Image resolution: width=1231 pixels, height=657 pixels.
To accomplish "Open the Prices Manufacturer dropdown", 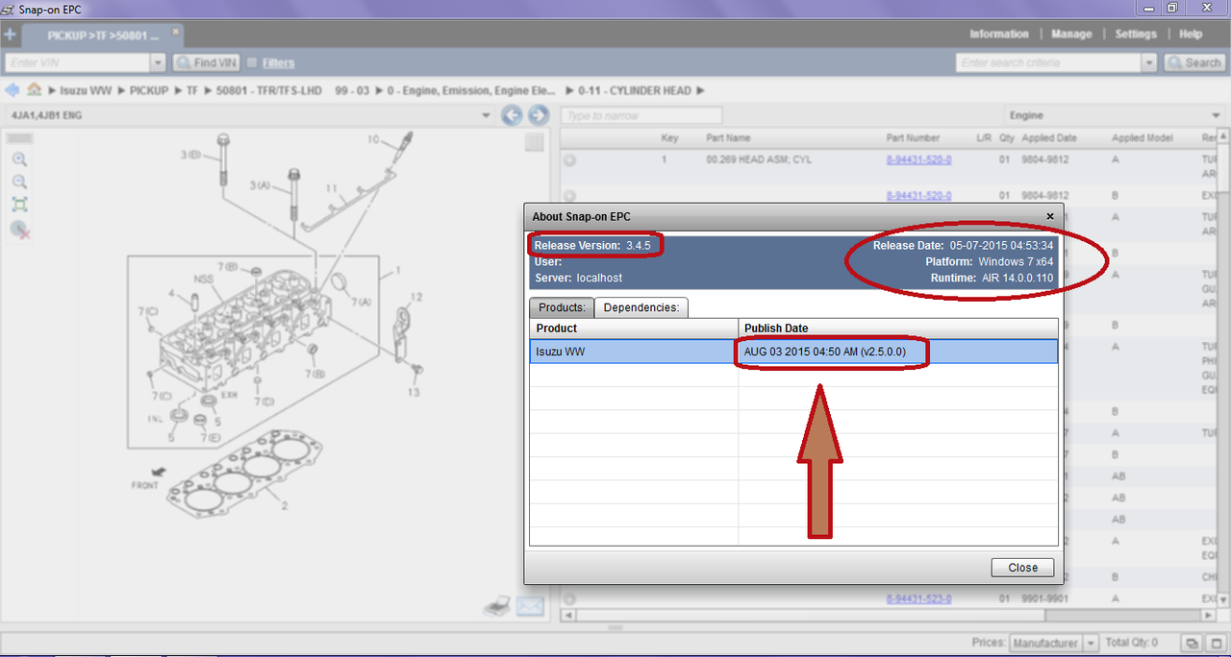I will [1053, 643].
